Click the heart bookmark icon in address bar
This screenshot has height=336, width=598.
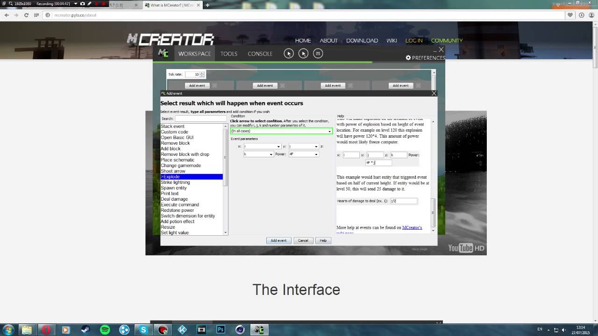click(x=570, y=15)
